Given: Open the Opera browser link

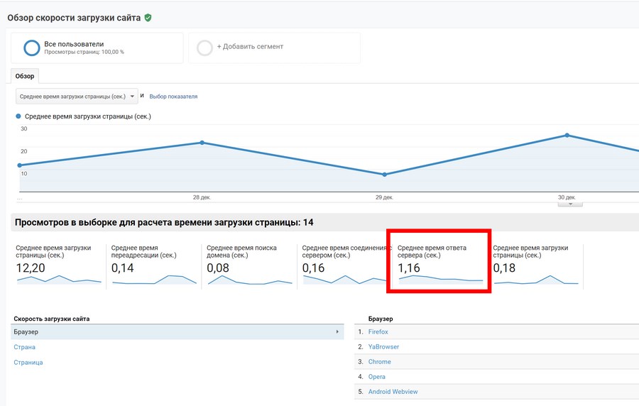Looking at the screenshot, I should point(376,377).
